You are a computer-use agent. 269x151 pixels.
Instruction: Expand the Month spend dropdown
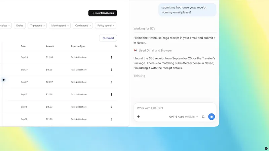60,26
